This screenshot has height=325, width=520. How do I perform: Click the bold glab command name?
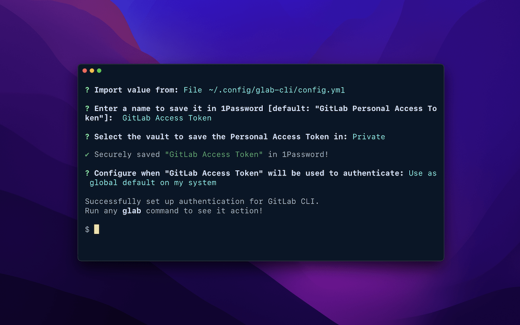click(132, 211)
